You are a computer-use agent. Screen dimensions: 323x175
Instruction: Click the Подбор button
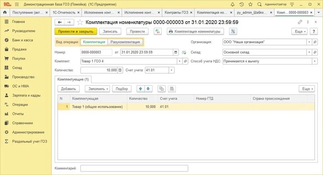point(122,89)
